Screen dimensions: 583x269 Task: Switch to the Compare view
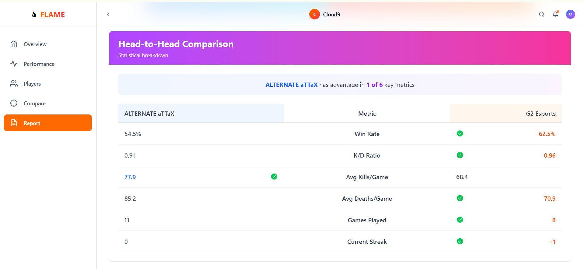pyautogui.click(x=48, y=103)
